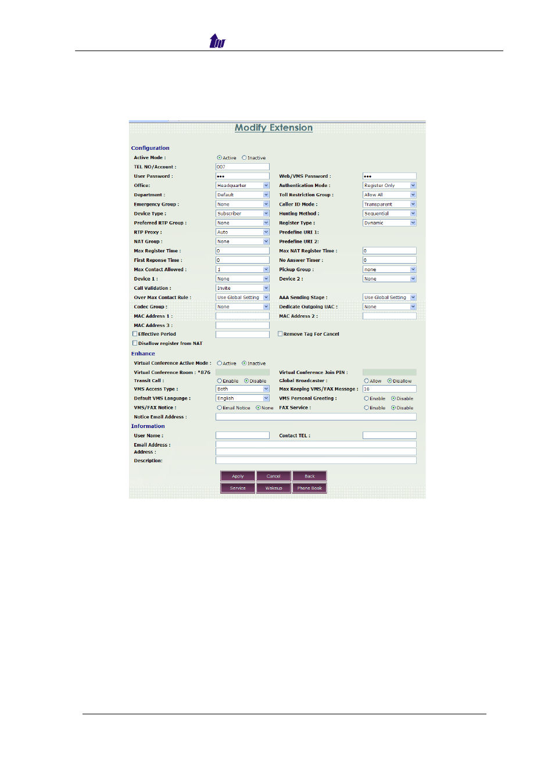Open the Device 1 dropdown
The height and width of the screenshot is (784, 555).
pos(242,279)
